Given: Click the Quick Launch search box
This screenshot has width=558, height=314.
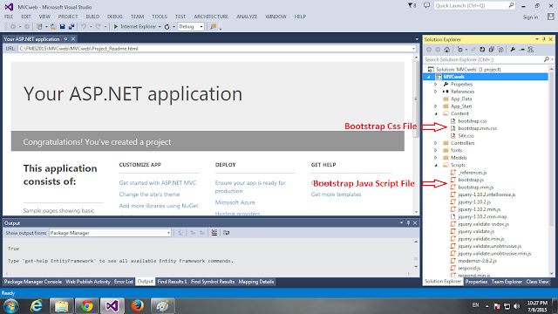Looking at the screenshot, I should 474,6.
